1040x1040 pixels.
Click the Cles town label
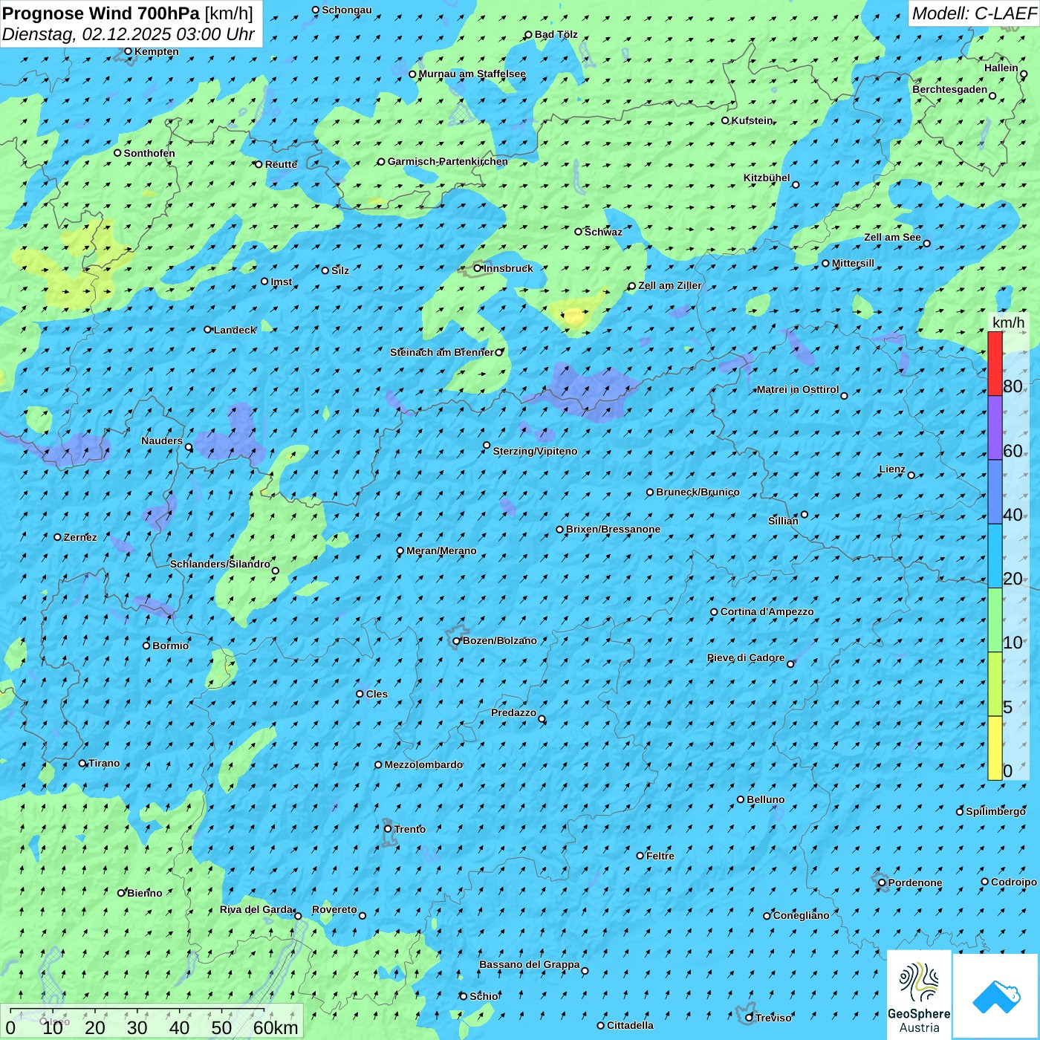[377, 694]
